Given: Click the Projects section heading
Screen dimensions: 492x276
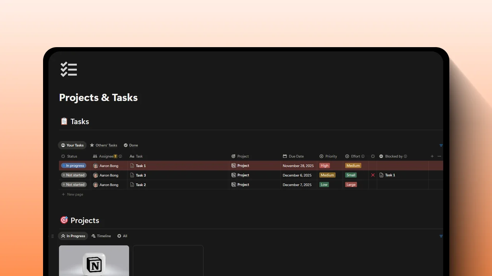Looking at the screenshot, I should [x=85, y=220].
